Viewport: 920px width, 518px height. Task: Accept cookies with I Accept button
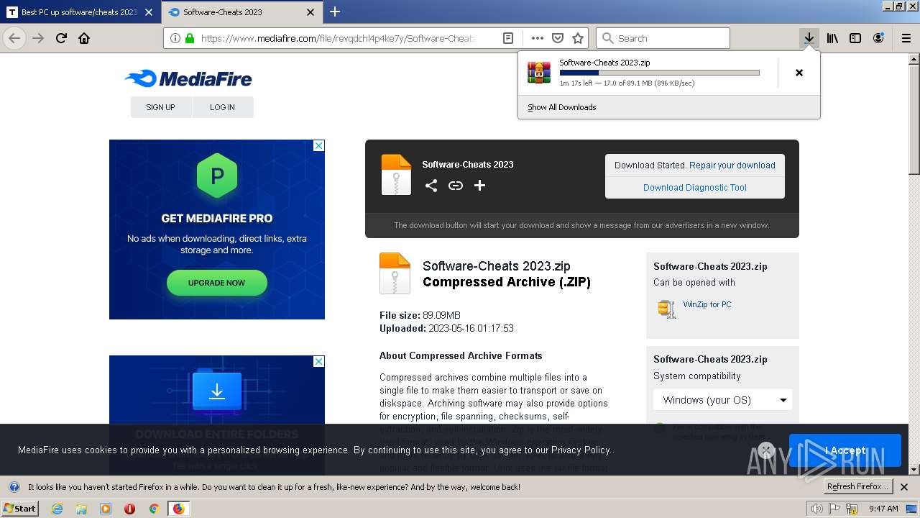click(x=845, y=450)
